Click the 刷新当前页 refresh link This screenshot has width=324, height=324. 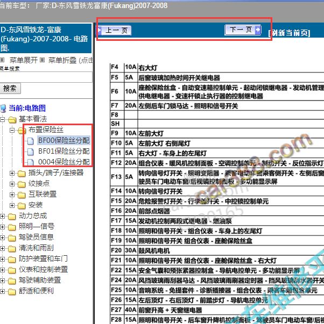point(289,33)
